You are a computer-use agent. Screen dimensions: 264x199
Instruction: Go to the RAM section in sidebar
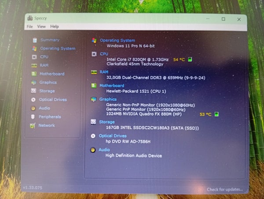pos(44,65)
